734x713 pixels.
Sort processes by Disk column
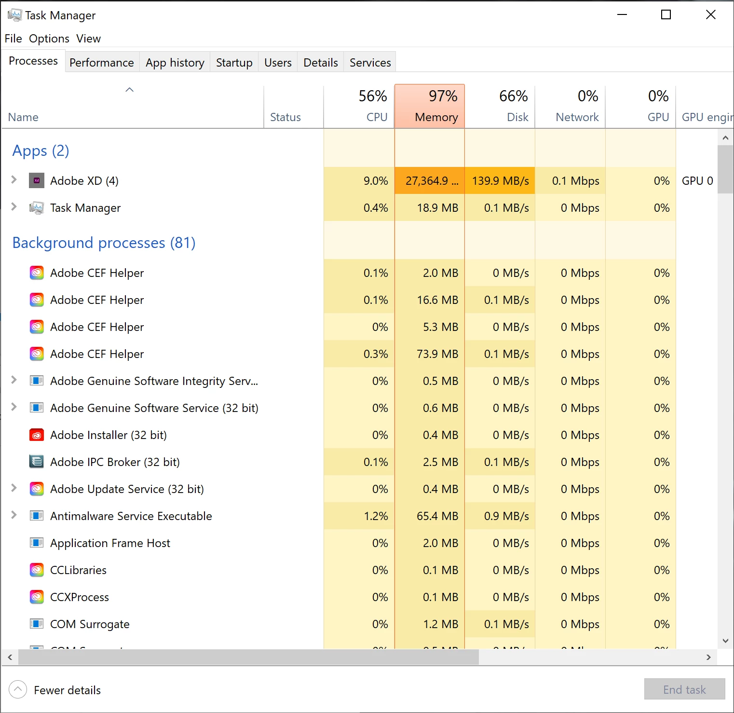pyautogui.click(x=500, y=107)
